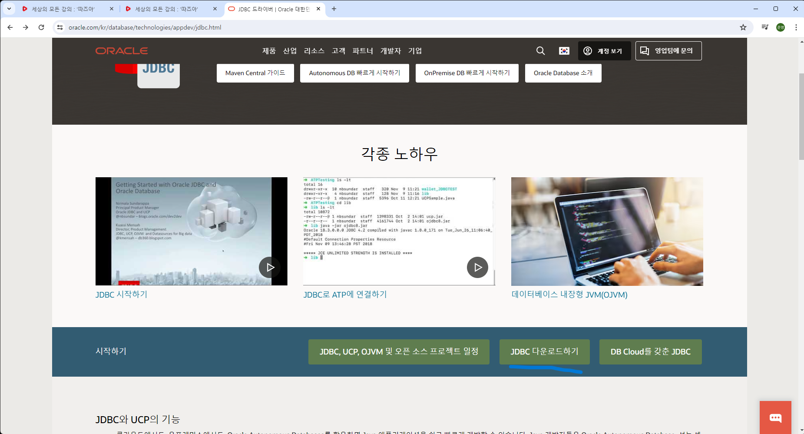
Task: Click the 시작하기 heading text
Action: [111, 351]
